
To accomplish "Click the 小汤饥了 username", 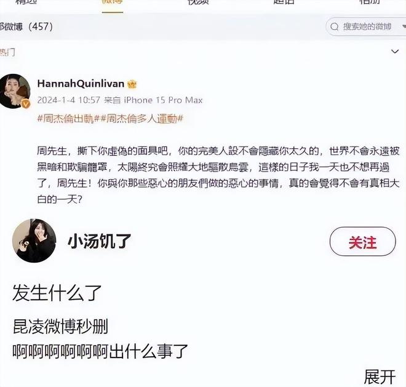I will 100,241.
